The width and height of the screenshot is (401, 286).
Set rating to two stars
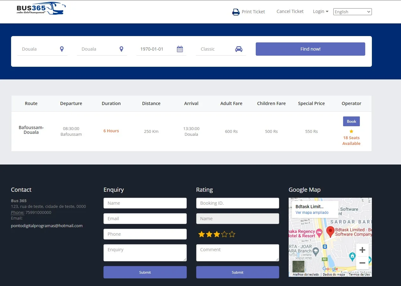(x=209, y=234)
